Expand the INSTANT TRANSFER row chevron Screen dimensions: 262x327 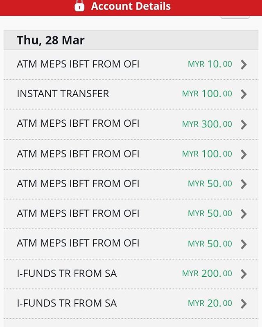tap(244, 94)
